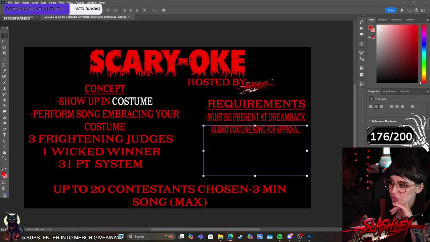Open the notifications bell
The width and height of the screenshot is (430, 242).
pyautogui.click(x=402, y=10)
